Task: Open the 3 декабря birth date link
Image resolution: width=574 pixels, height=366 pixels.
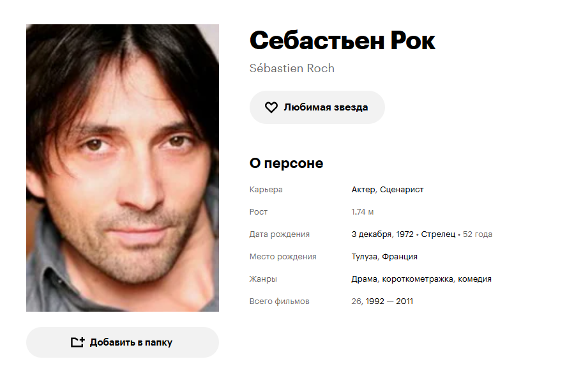Action: point(371,234)
